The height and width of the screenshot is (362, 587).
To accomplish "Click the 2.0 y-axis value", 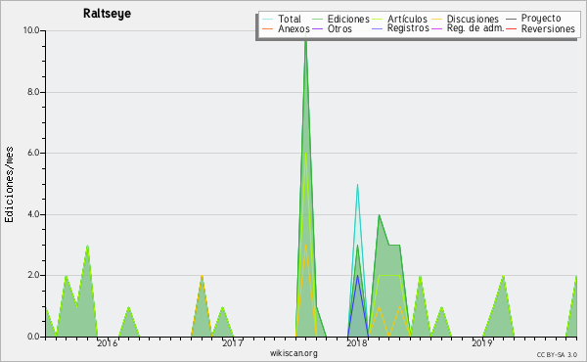I will pos(33,275).
